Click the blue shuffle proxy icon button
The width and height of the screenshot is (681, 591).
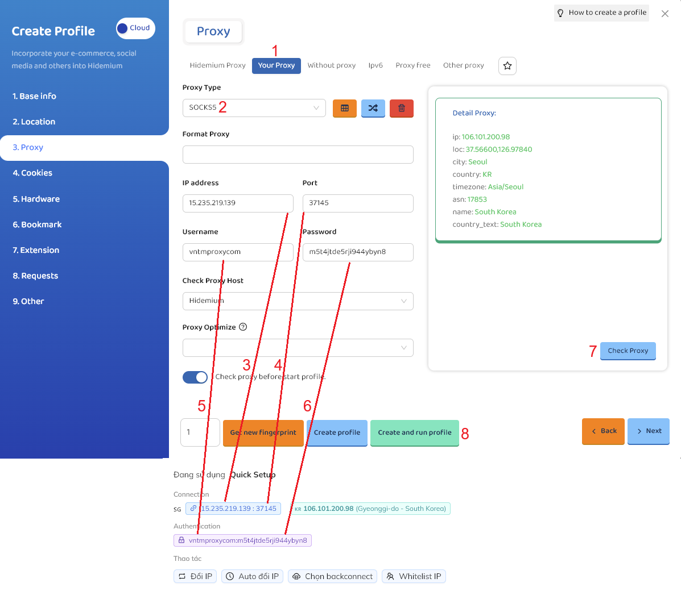tap(373, 108)
